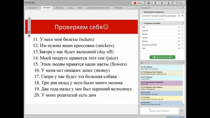Open the Доска tab
The height and width of the screenshot is (118, 210).
pos(71,8)
